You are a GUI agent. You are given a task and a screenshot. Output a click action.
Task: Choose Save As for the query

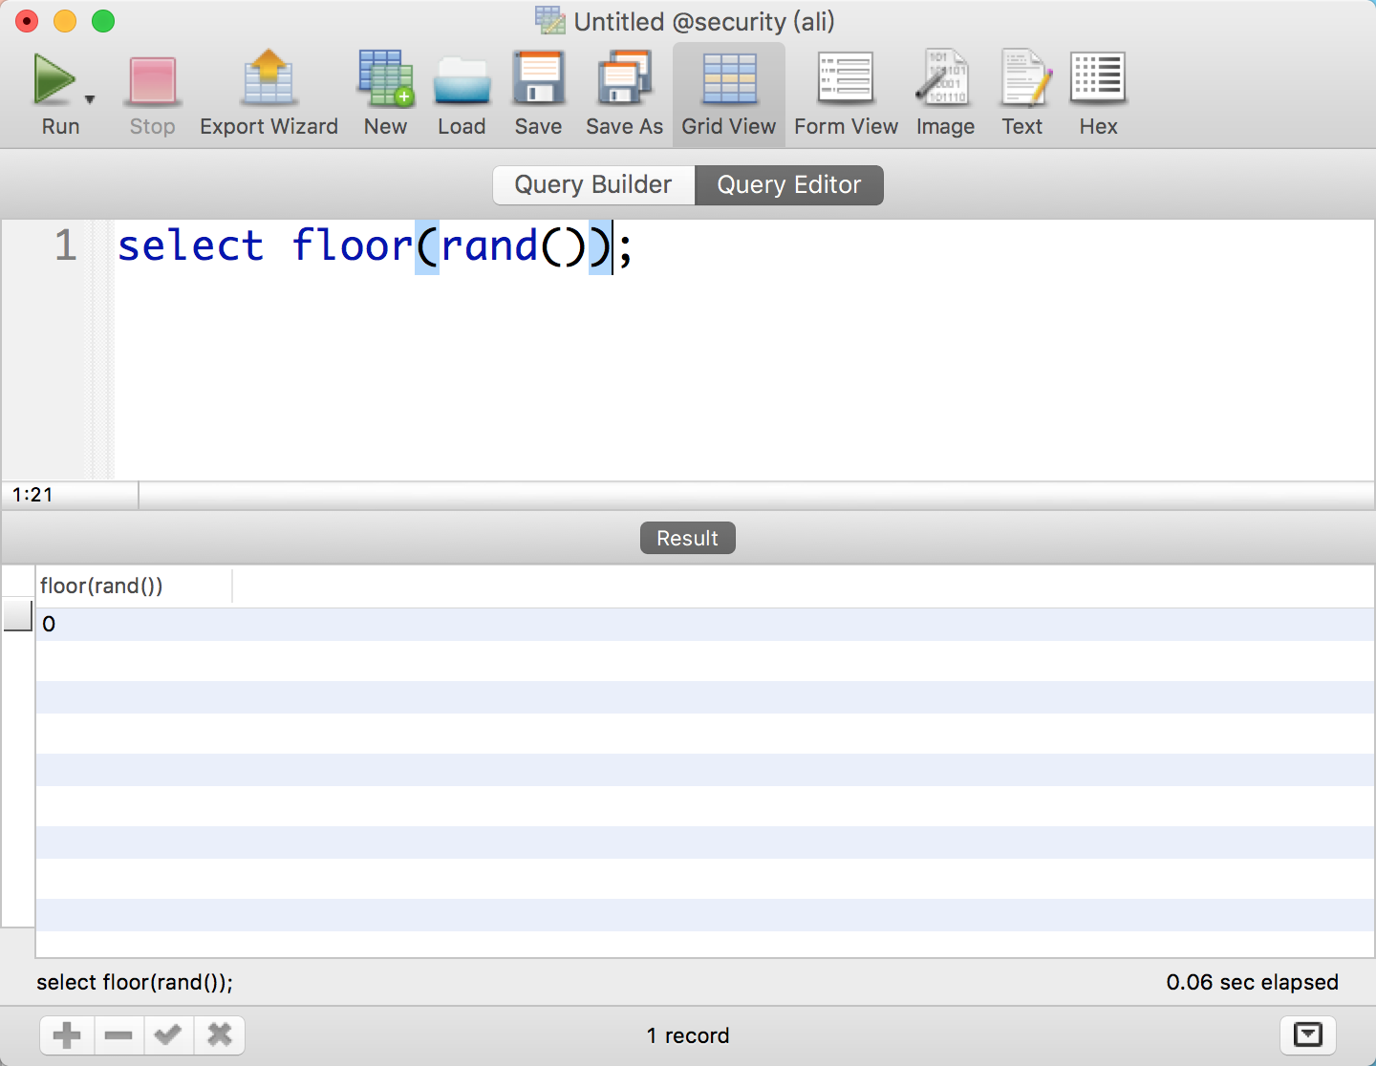(624, 78)
